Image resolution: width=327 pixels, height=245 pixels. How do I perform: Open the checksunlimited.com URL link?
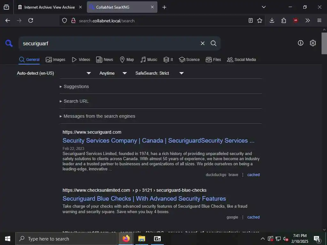pos(134,190)
